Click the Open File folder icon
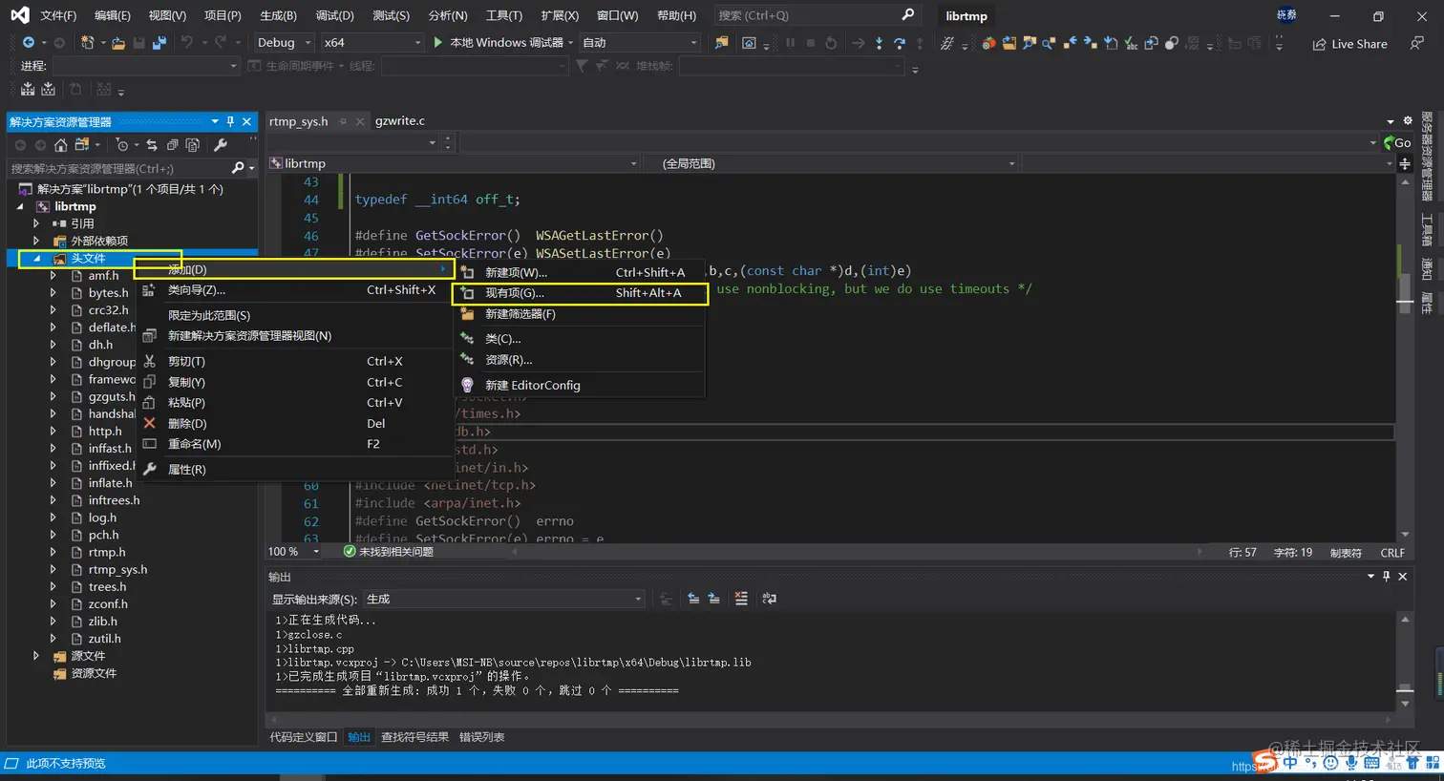Screen dimensions: 1444x781 [118, 43]
